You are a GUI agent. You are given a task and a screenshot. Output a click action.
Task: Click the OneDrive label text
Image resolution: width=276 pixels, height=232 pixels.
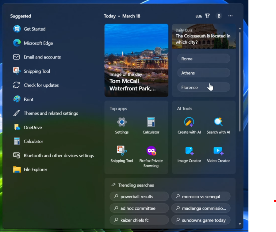pos(33,127)
